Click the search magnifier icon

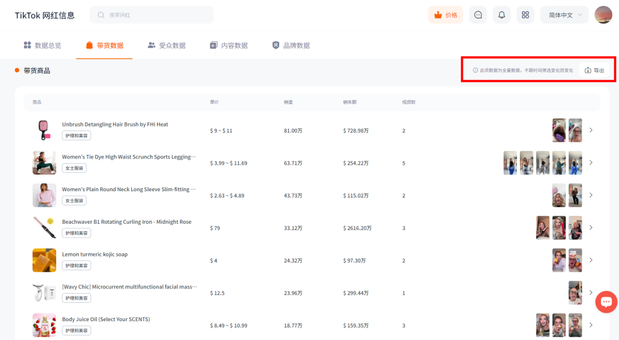101,15
